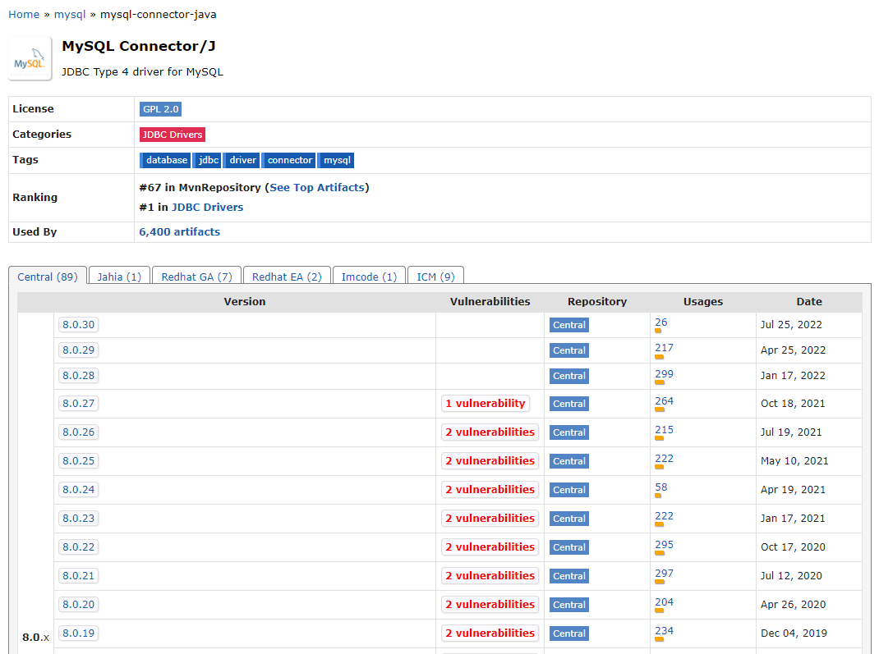Open 234 usages of 8.0.19
The height and width of the screenshot is (654, 879).
665,631
